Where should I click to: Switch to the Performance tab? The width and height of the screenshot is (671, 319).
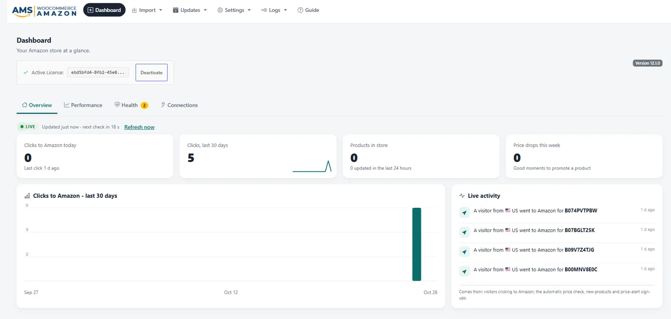pyautogui.click(x=83, y=105)
